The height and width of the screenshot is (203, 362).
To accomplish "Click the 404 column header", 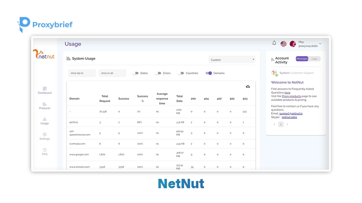I will coord(206,99).
